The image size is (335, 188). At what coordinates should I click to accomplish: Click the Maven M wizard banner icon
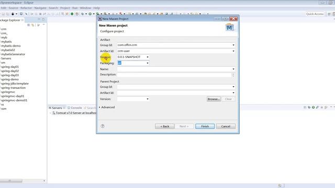229,28
